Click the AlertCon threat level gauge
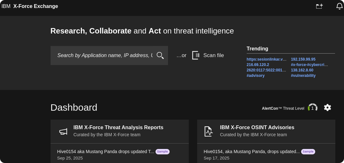 312,108
